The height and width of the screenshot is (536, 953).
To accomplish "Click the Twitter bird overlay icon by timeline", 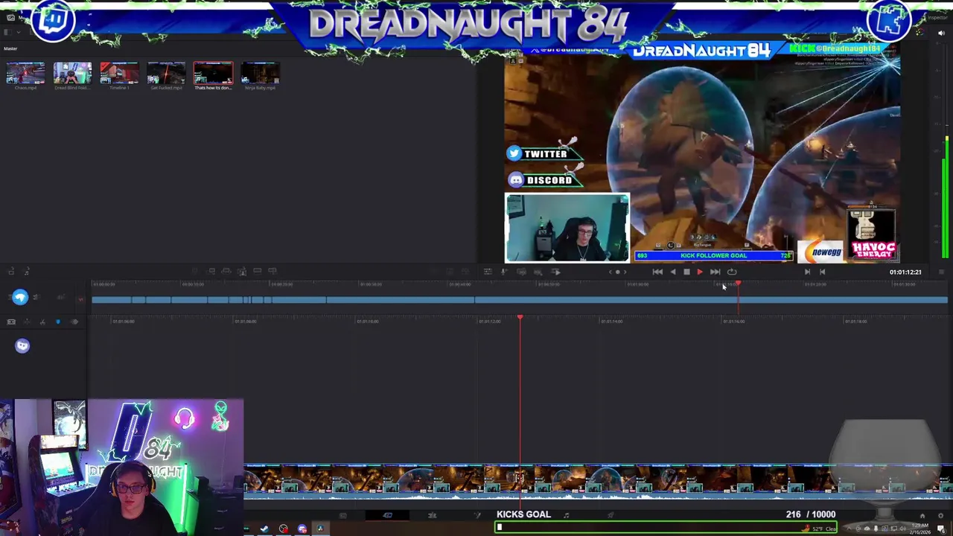I will (x=20, y=297).
